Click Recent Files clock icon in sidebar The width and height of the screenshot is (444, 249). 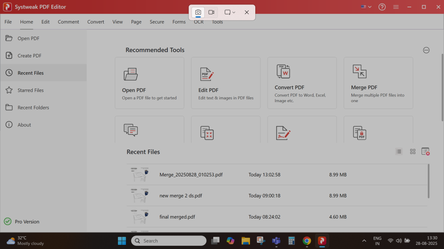[9, 73]
